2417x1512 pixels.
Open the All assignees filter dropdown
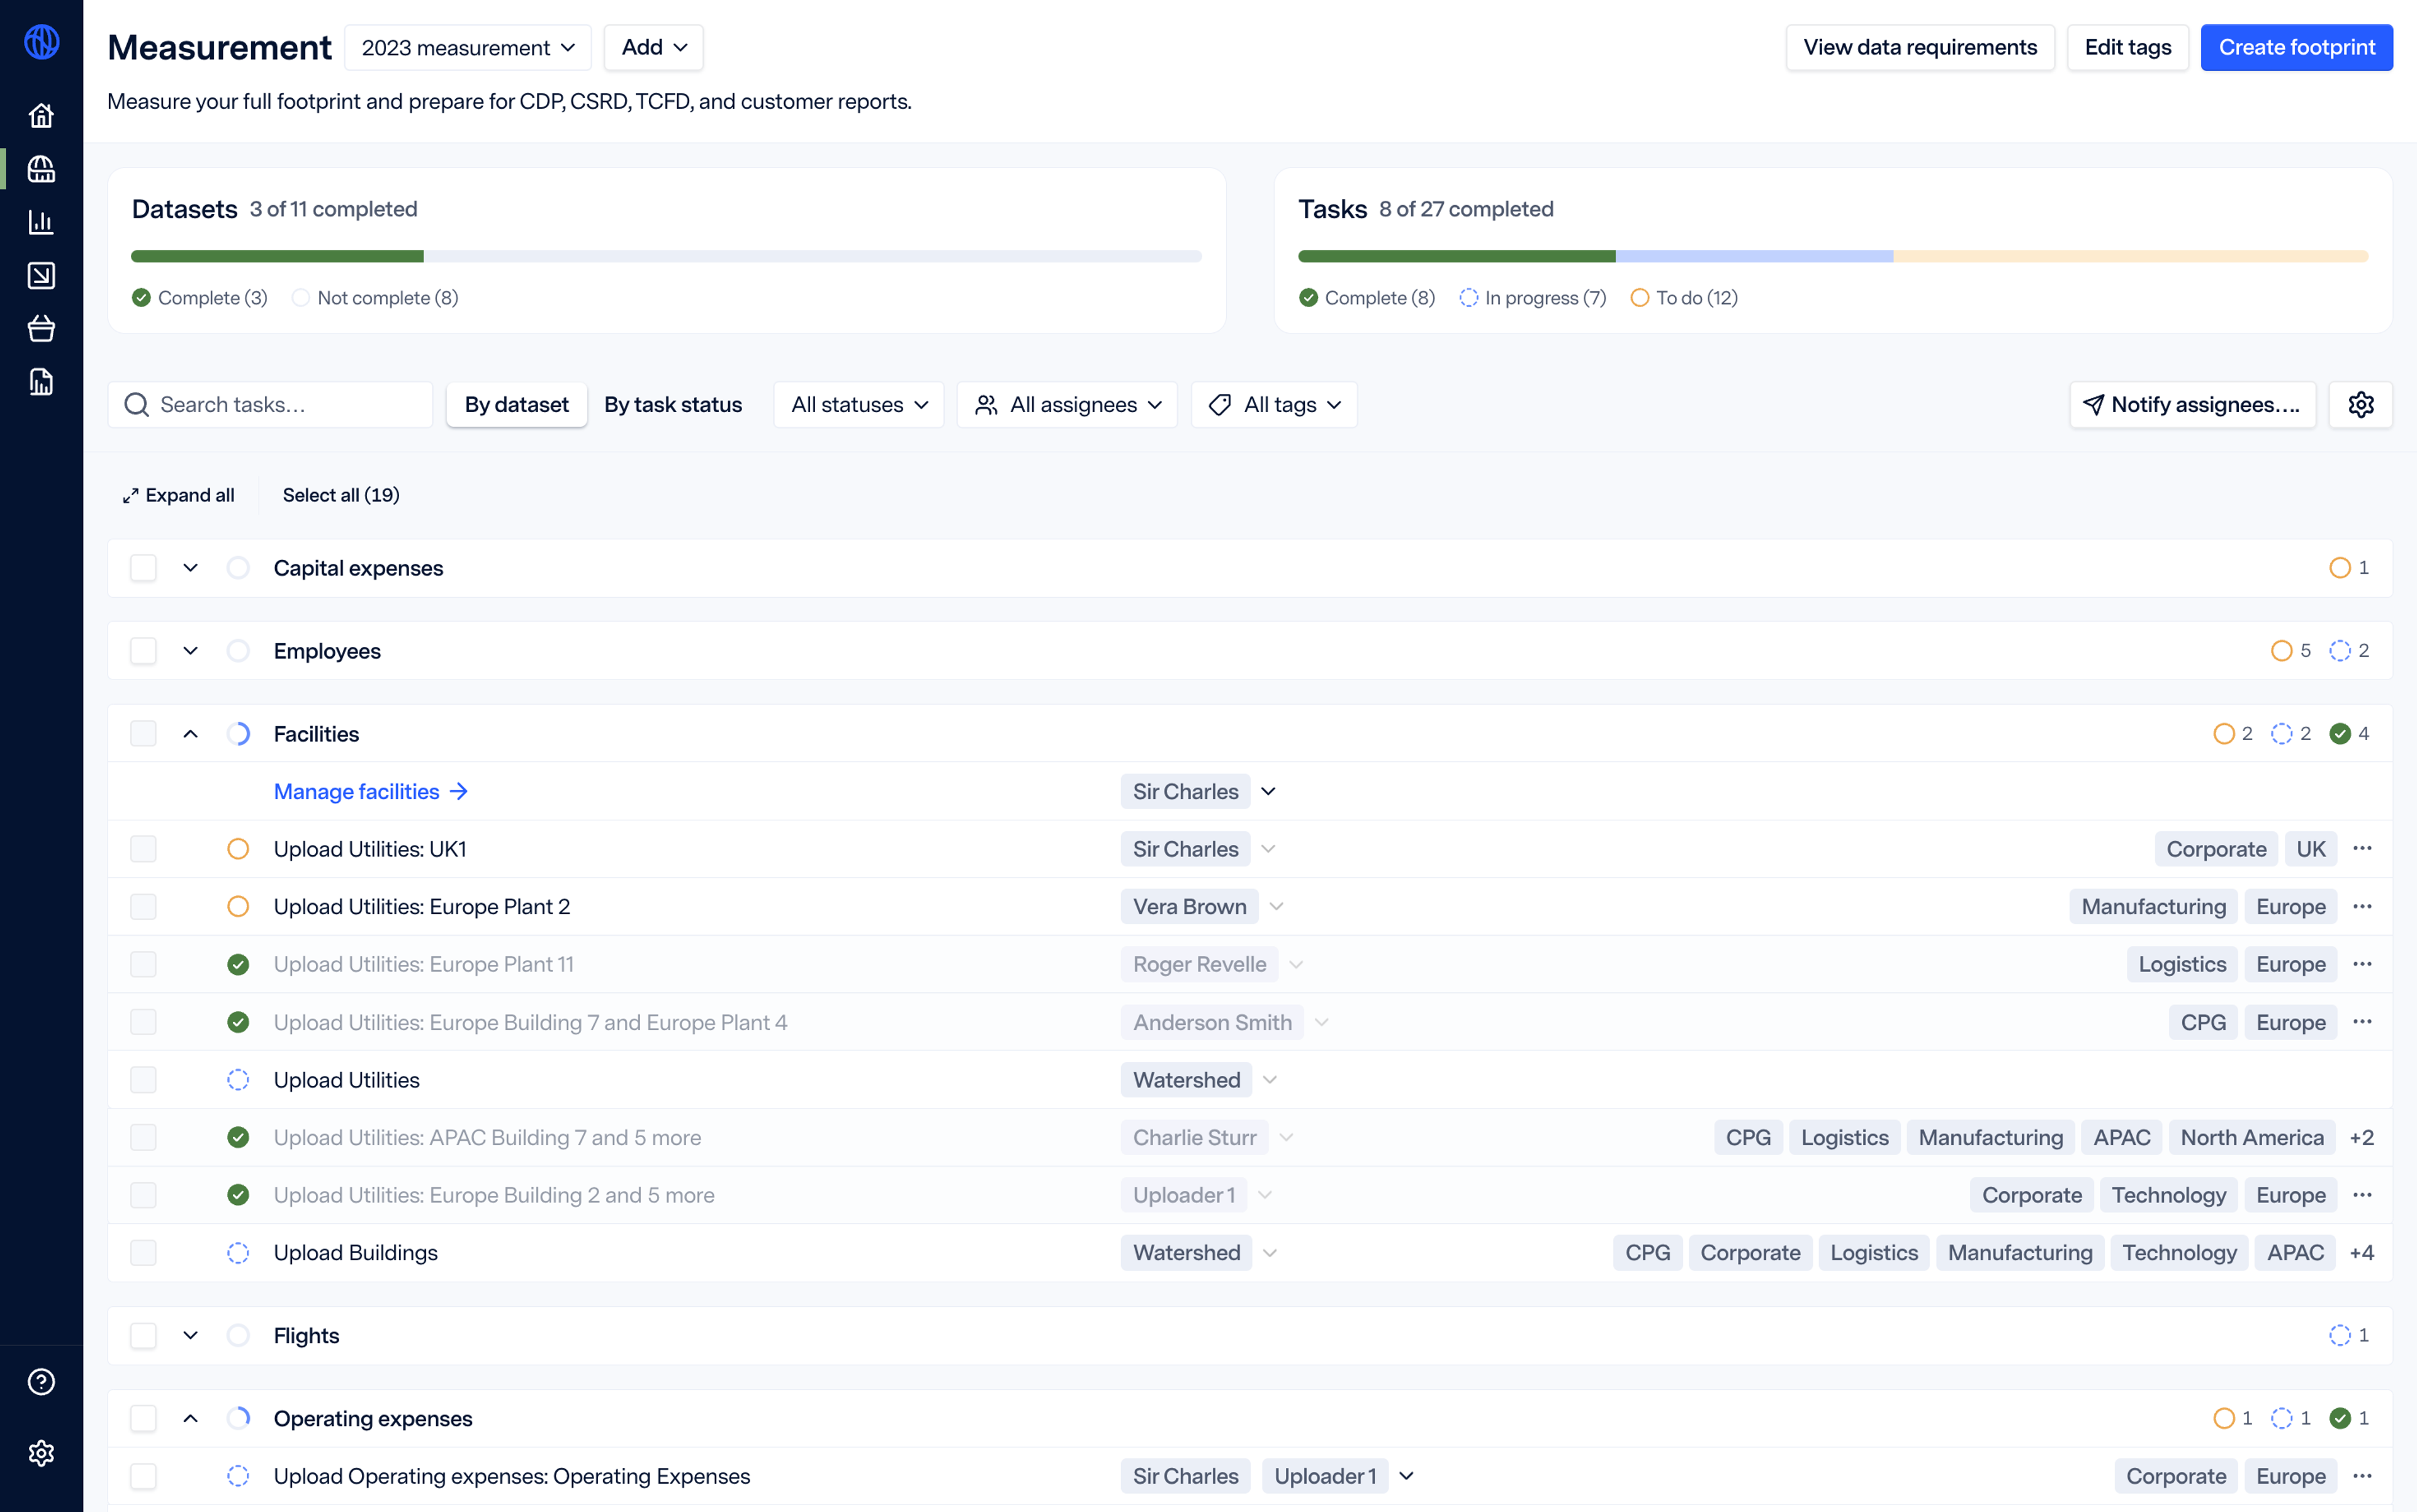(1066, 404)
